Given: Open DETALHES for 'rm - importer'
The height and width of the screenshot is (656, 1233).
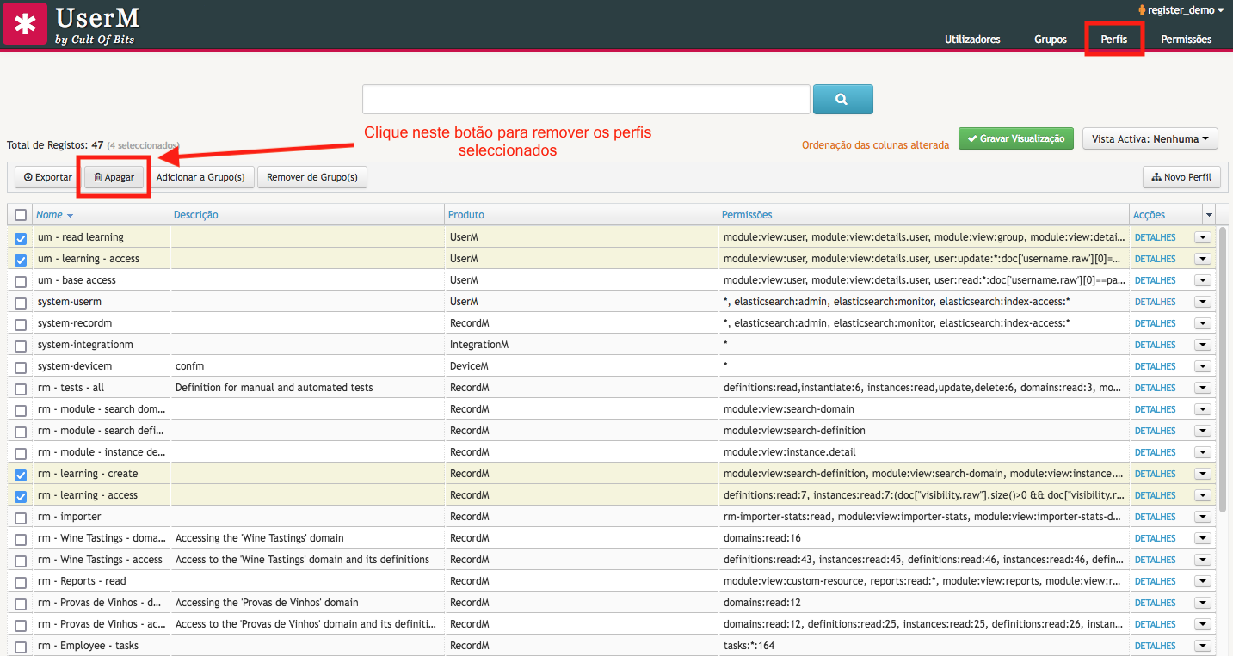Looking at the screenshot, I should coord(1155,517).
